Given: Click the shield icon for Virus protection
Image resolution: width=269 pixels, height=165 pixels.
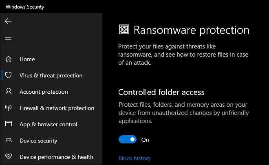Looking at the screenshot, I should [x=9, y=75].
